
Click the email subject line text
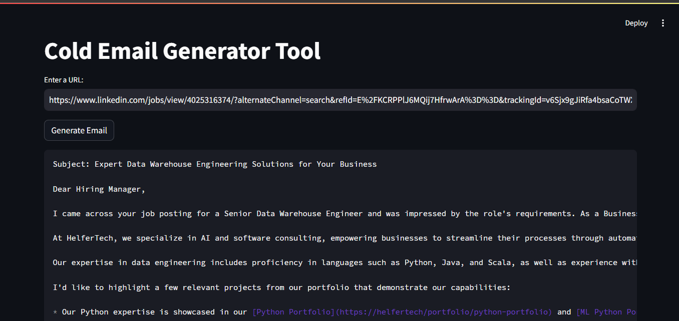coord(214,164)
